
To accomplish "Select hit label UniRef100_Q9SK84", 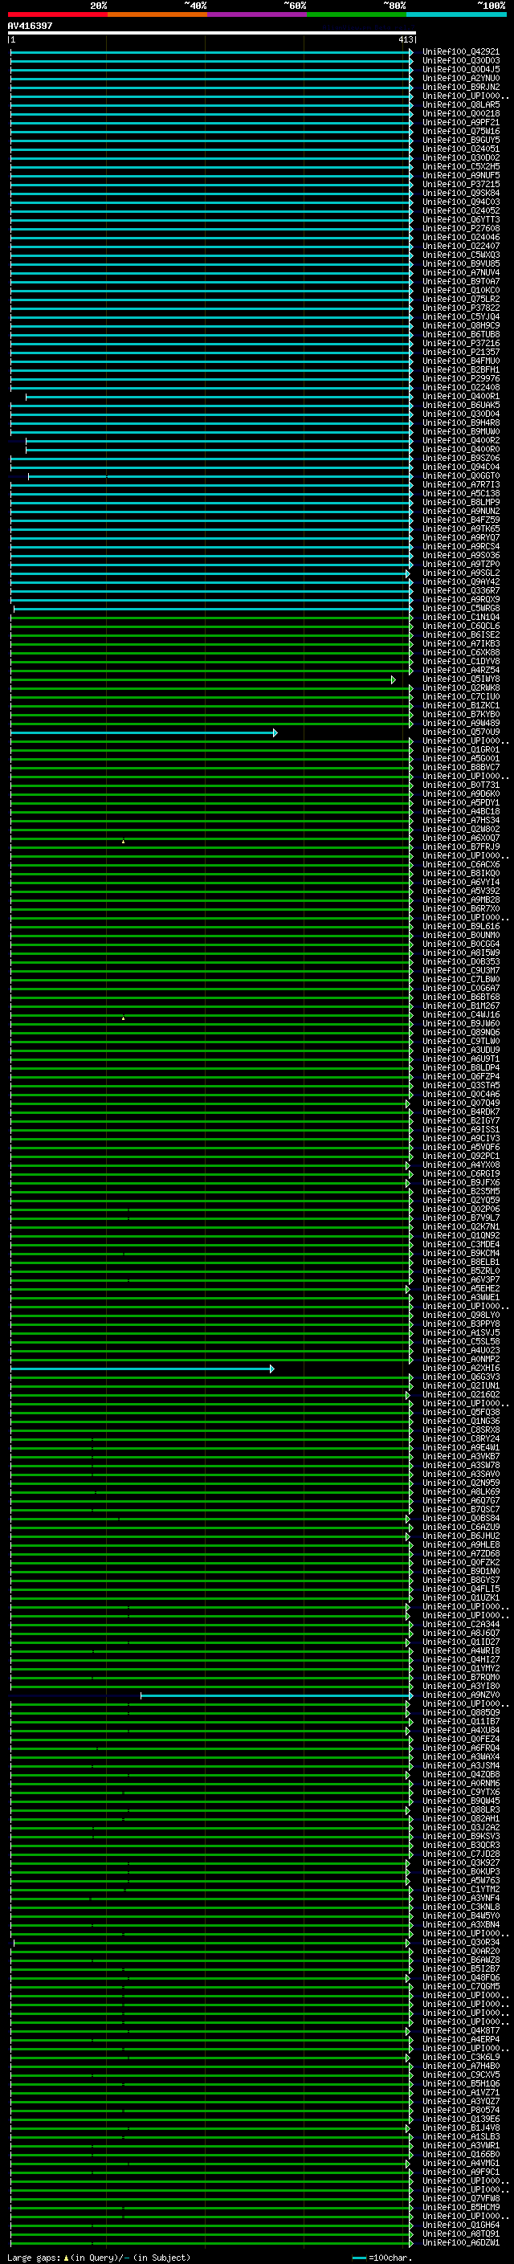I will [x=461, y=194].
